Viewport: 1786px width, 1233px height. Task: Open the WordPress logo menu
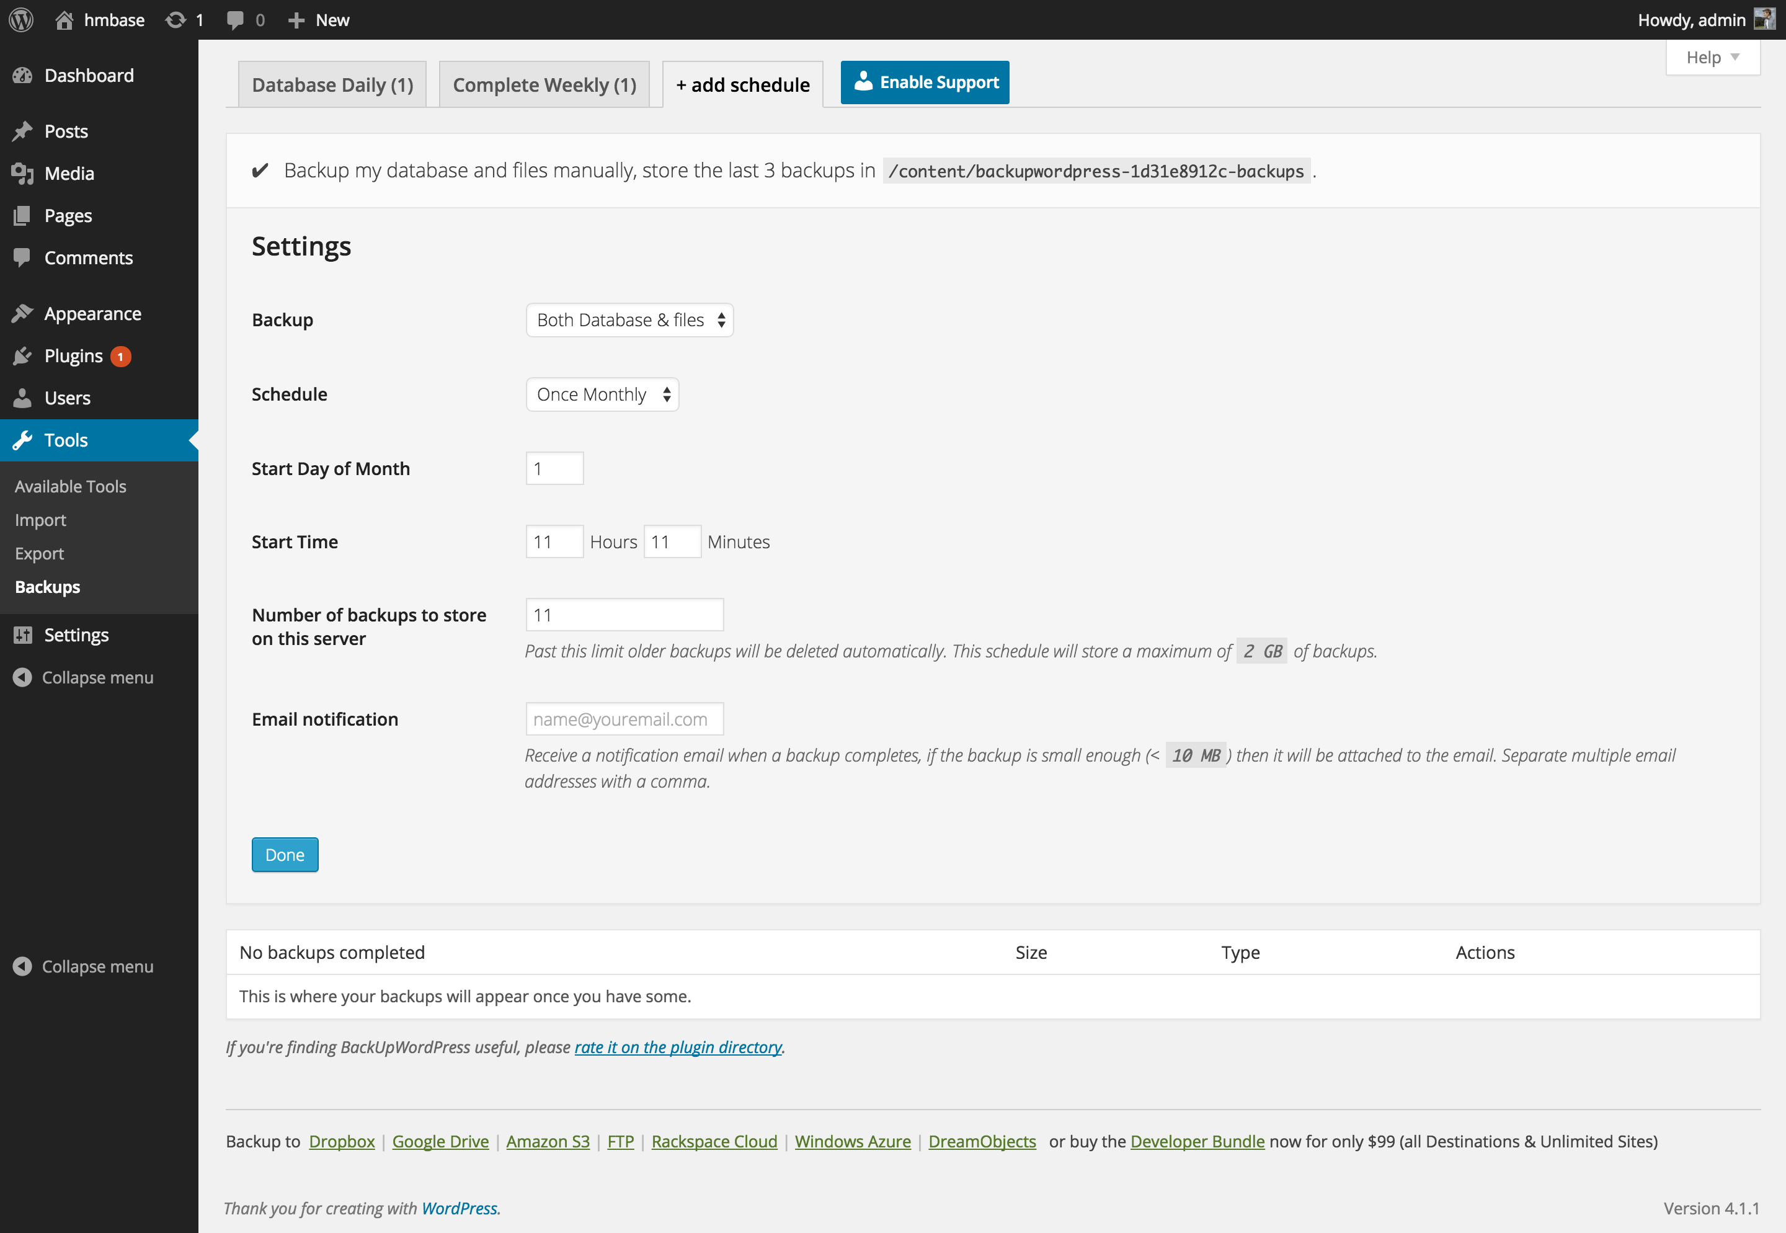[x=21, y=19]
